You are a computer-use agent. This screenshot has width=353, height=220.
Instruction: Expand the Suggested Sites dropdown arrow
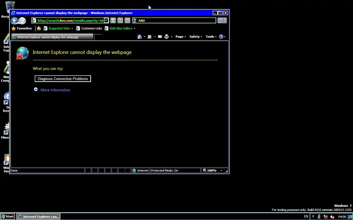point(72,28)
